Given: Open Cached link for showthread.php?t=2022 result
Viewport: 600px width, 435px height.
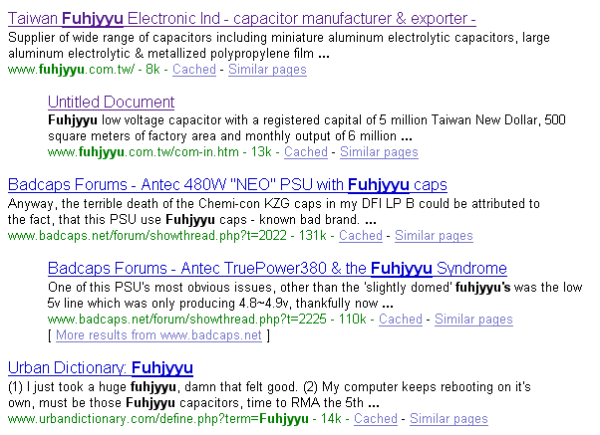Looking at the screenshot, I should [361, 235].
